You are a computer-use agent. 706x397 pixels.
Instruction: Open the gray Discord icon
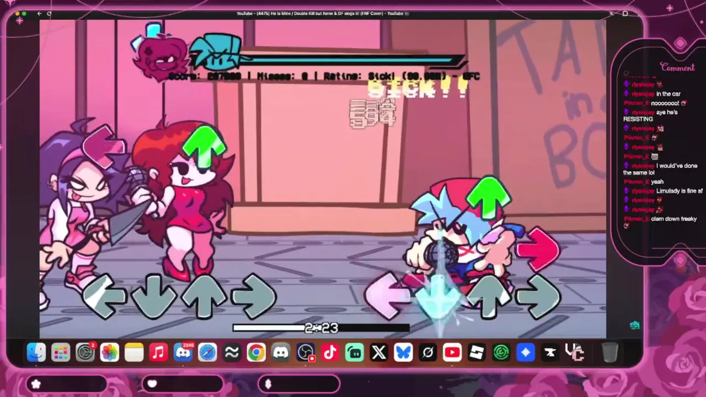tap(281, 352)
